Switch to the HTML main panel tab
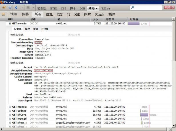Image resolution: width=176 pixels, height=131 pixels. coord(54,9)
